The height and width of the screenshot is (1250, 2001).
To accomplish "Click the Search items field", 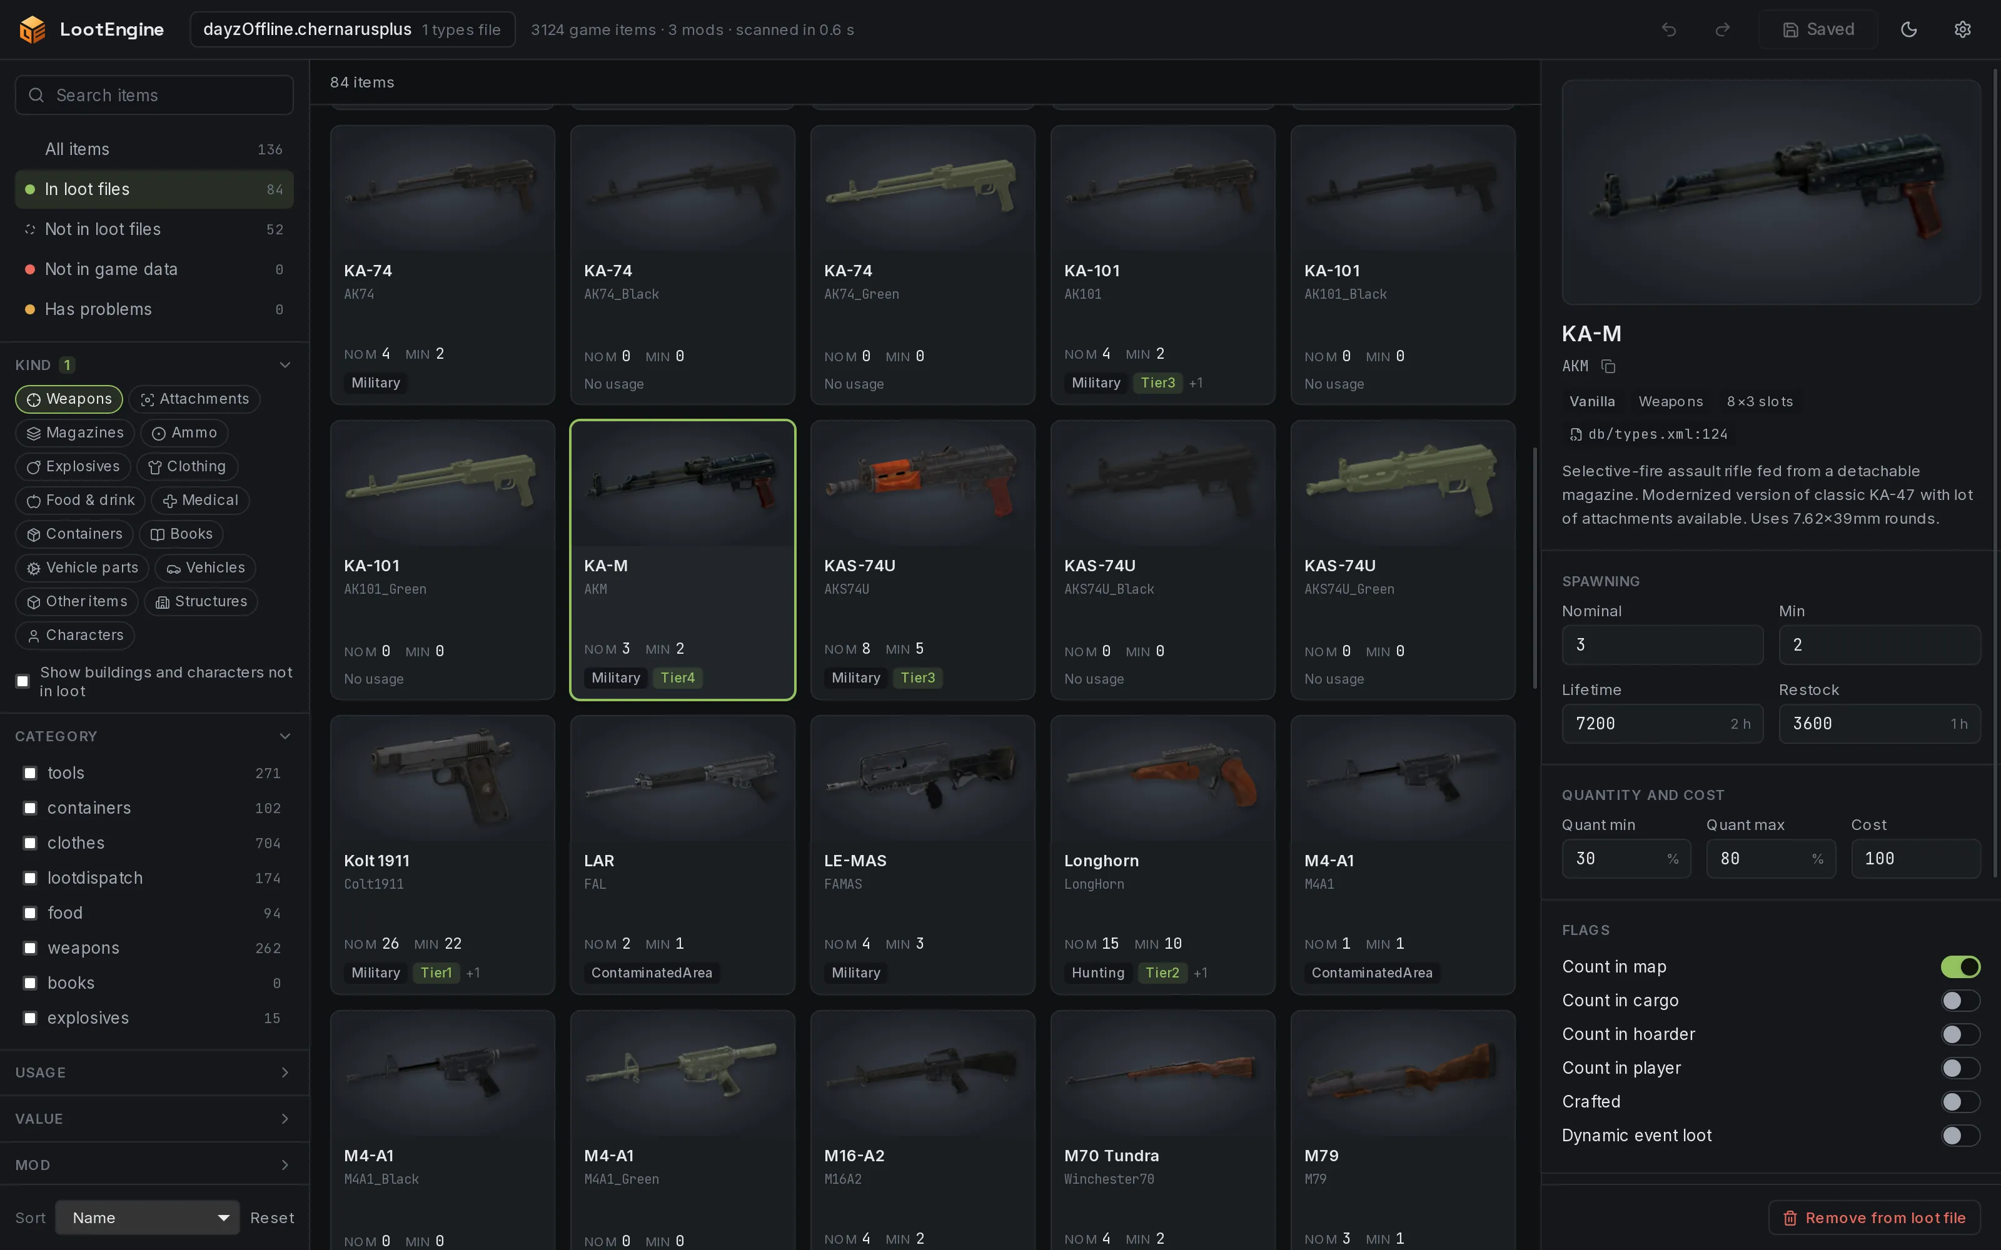I will pyautogui.click(x=154, y=96).
